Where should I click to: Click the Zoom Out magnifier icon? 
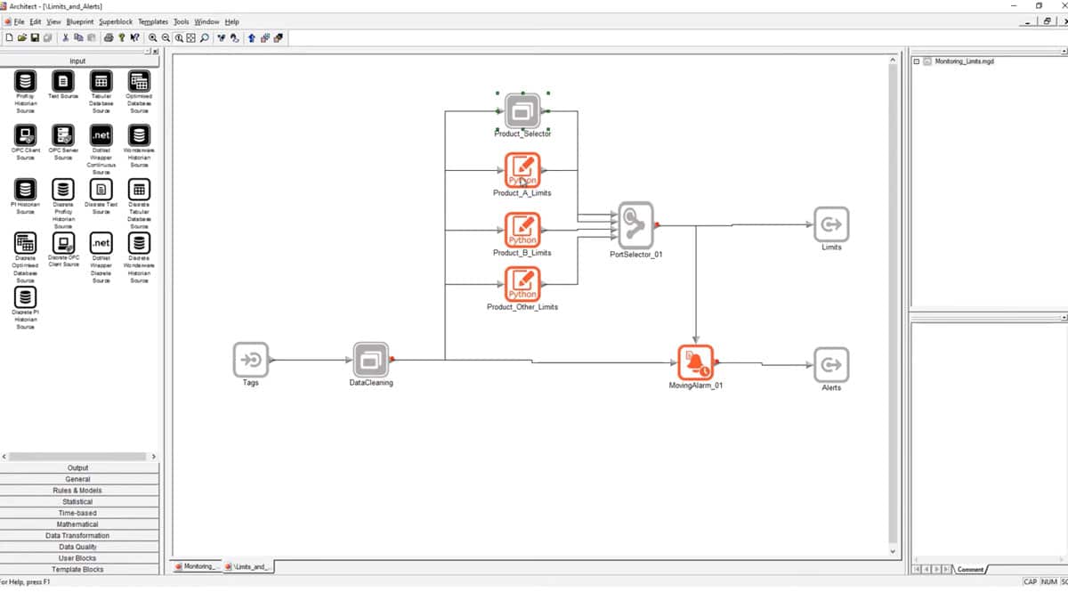tap(166, 38)
